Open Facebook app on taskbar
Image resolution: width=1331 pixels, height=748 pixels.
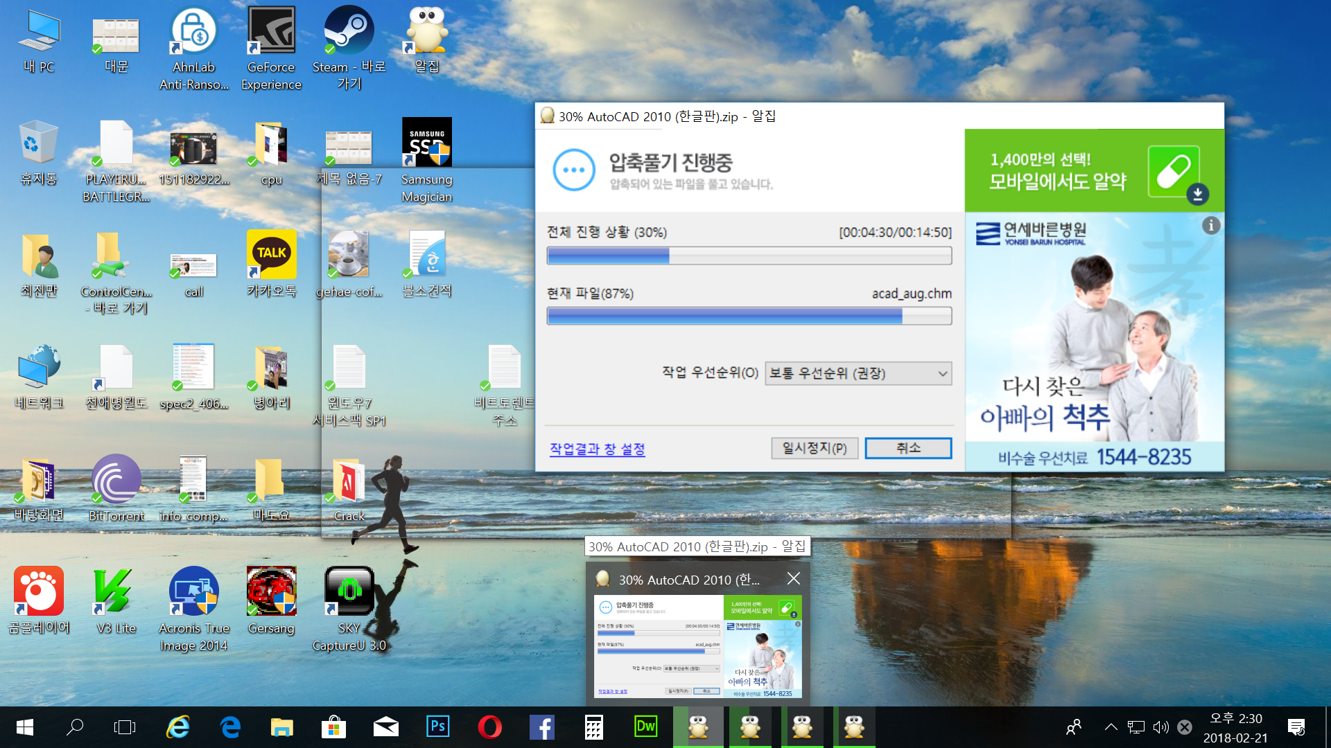[541, 727]
